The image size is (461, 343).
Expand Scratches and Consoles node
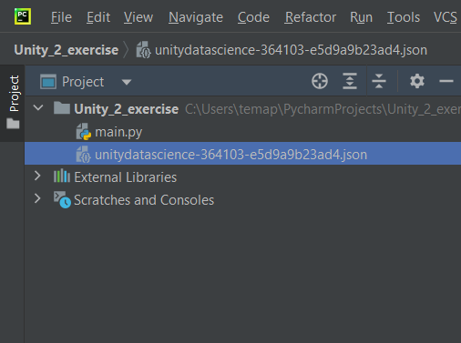[x=37, y=198]
